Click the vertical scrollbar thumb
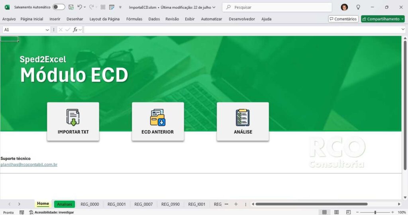408x215 pixels. click(x=405, y=106)
